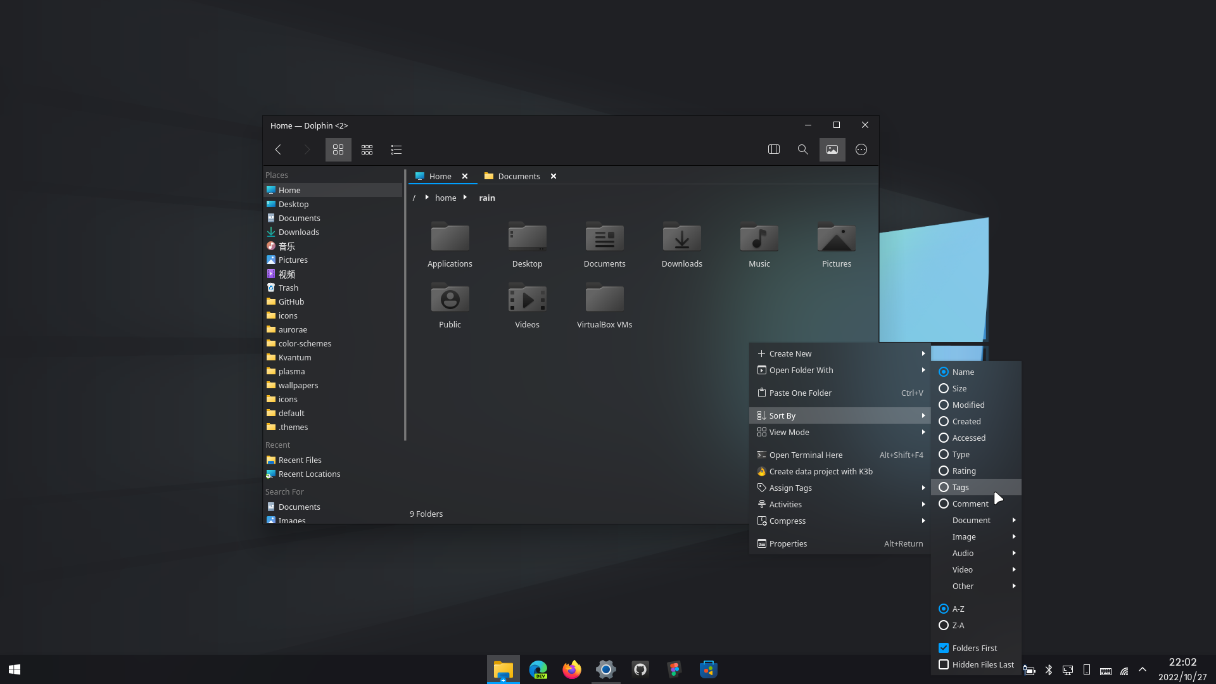Choose Z-A descending sort order
Viewport: 1216px width, 684px height.
pos(976,625)
